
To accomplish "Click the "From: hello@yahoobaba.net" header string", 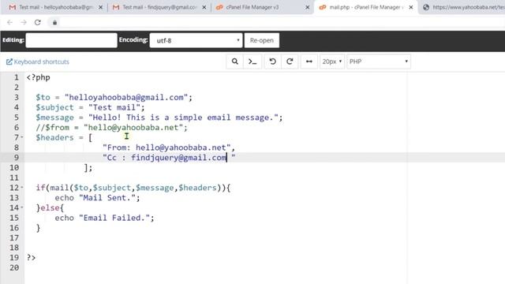I will 166,148.
